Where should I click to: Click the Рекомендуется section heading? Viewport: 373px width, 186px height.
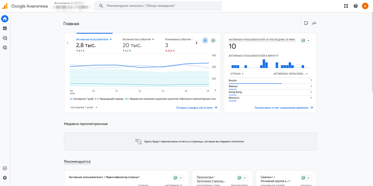[x=77, y=162]
